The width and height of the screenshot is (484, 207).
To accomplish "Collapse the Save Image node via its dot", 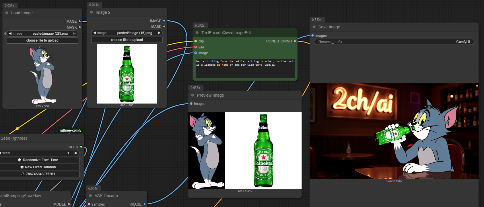I will (x=314, y=27).
